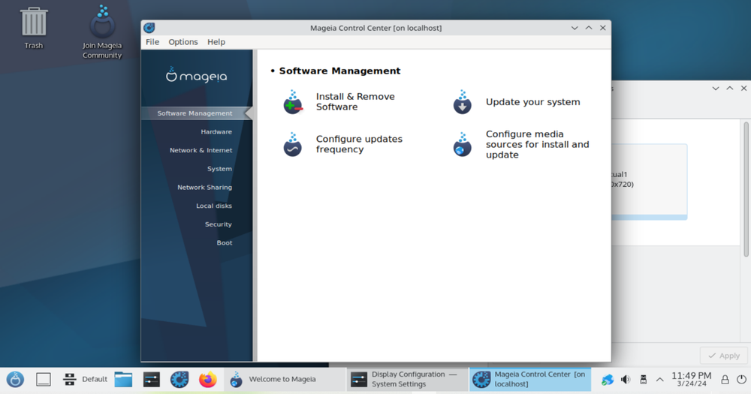Click Mageia Control Center taskbar entry
This screenshot has width=751, height=394.
click(x=530, y=380)
